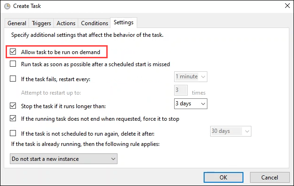The width and height of the screenshot is (294, 186).
Task: Click the Create Task clock icon
Action: click(x=7, y=7)
